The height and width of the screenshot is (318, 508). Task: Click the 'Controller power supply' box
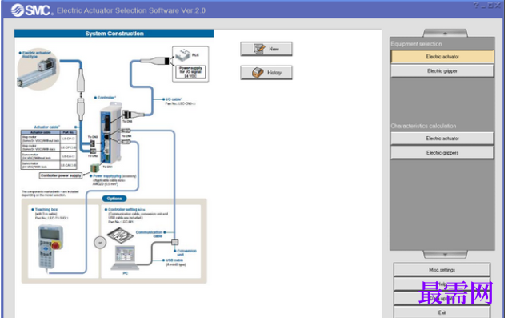coord(61,175)
